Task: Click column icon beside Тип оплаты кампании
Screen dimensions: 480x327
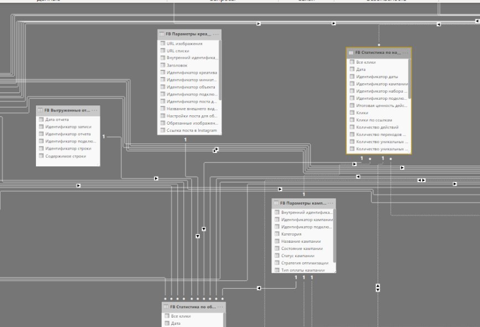Action: (277, 270)
